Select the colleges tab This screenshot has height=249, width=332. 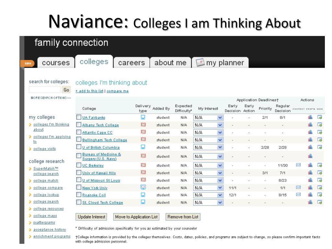click(x=94, y=62)
